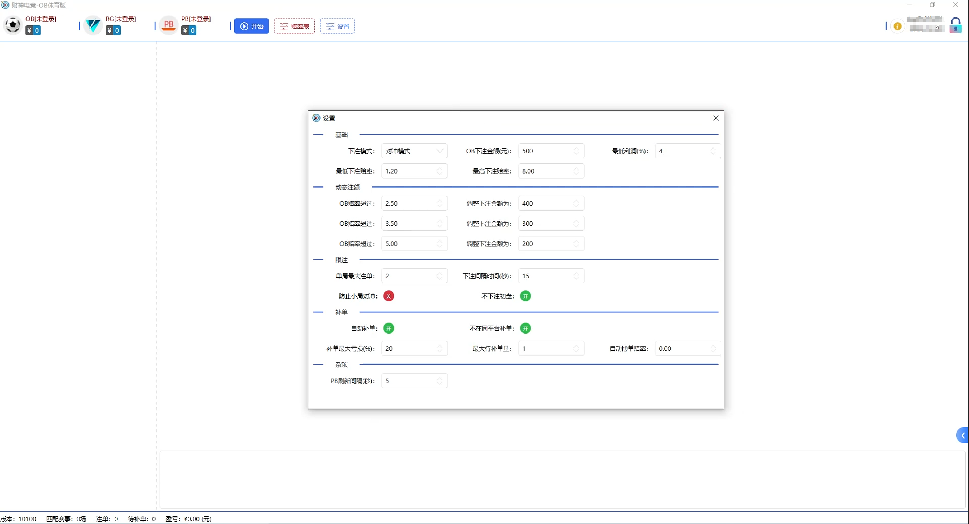
Task: Open the 赔率表 odds table
Action: (294, 26)
